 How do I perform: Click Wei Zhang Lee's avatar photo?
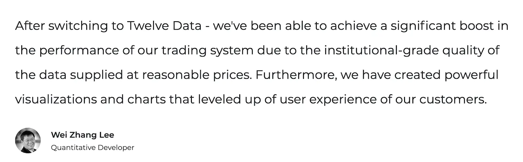[28, 141]
